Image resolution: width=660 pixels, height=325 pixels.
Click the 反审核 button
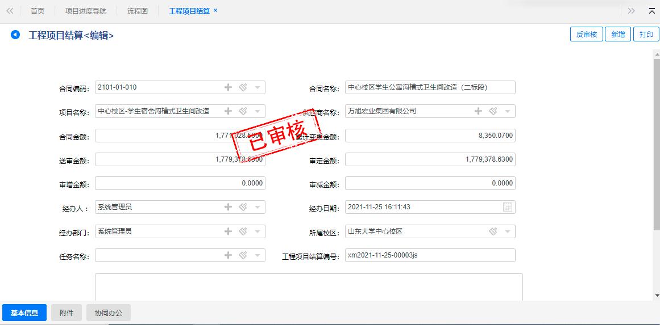586,35
